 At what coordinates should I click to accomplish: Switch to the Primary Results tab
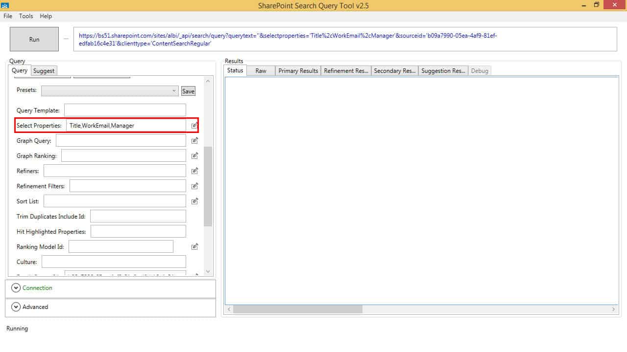point(298,71)
